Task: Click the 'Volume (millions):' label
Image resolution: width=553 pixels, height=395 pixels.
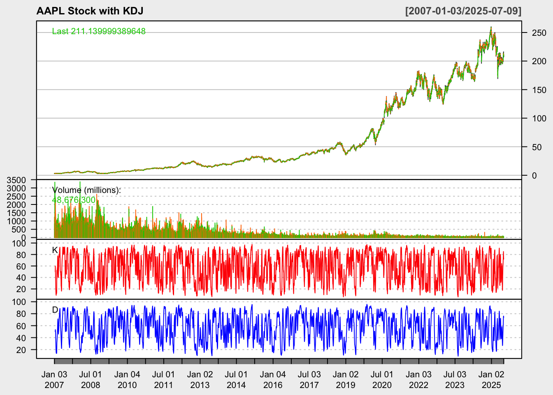Action: pyautogui.click(x=86, y=190)
